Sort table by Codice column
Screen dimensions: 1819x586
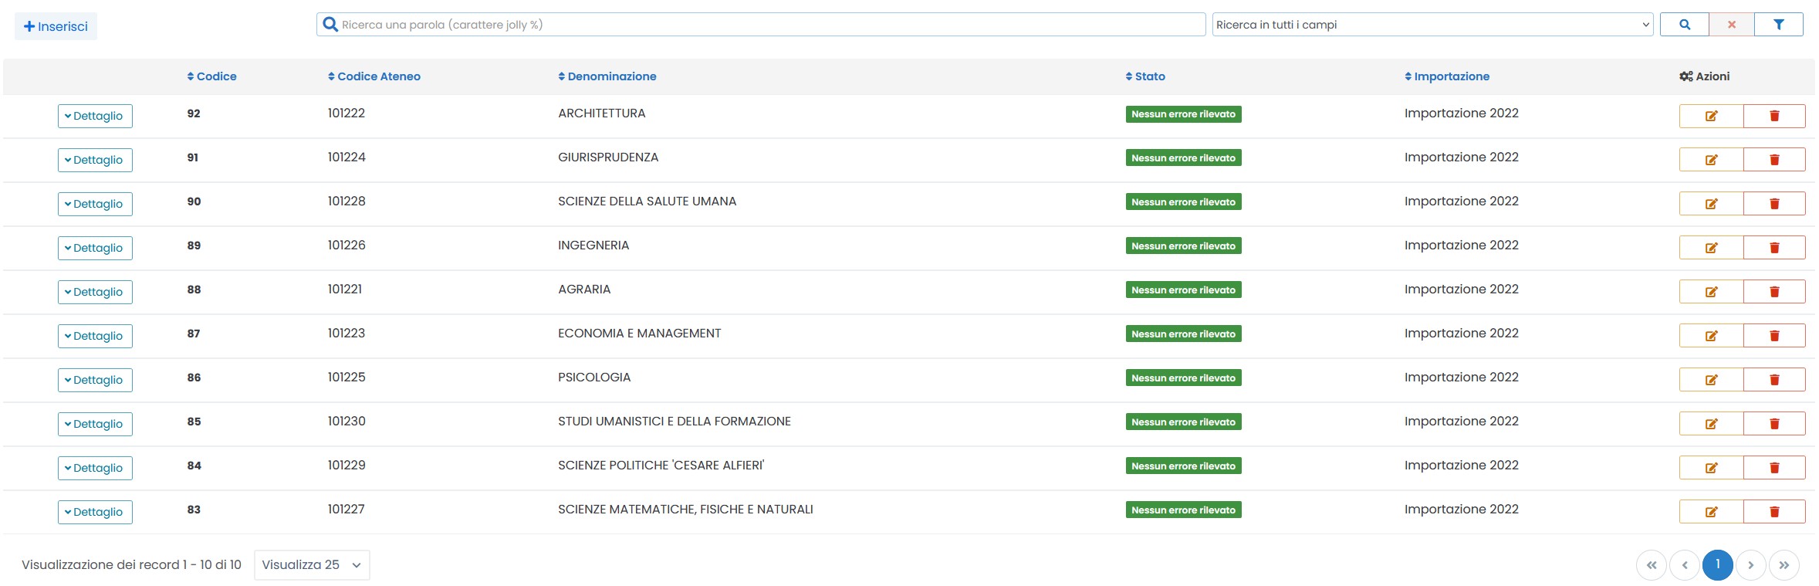[212, 76]
